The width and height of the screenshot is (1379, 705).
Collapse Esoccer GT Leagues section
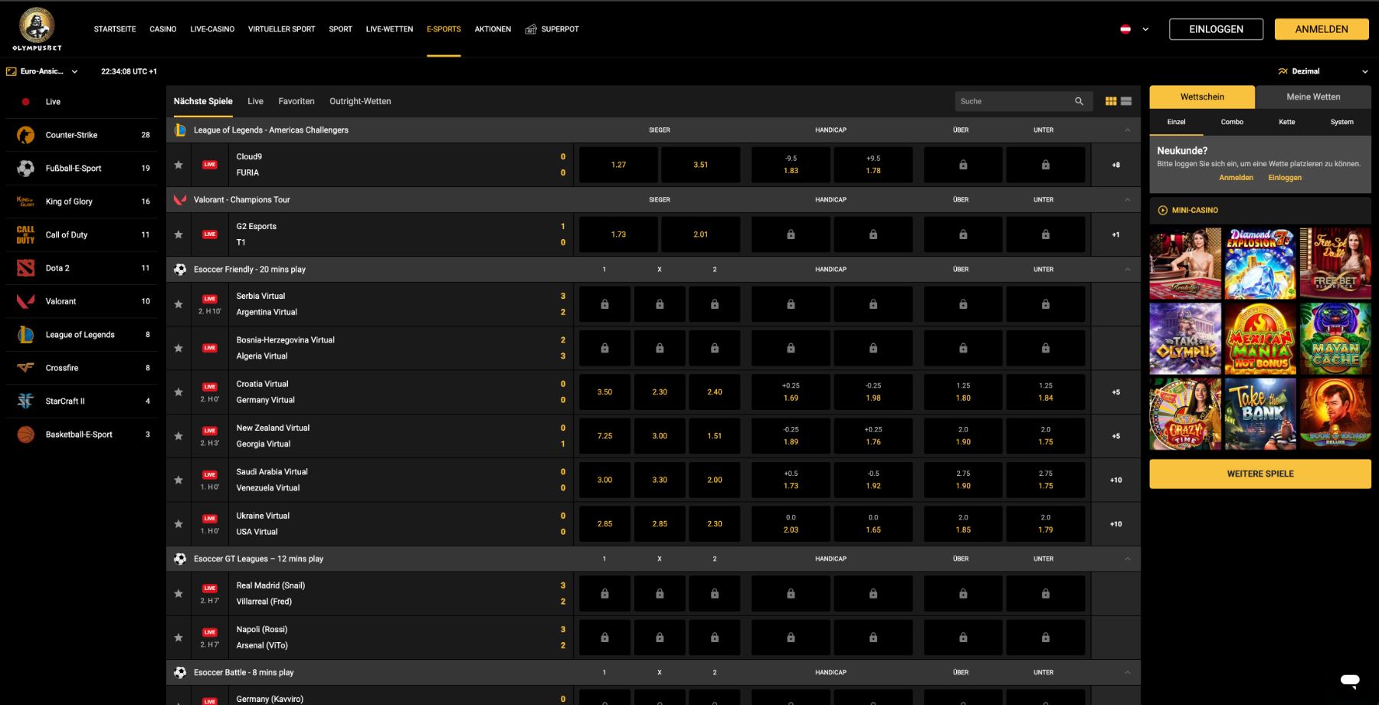1127,559
